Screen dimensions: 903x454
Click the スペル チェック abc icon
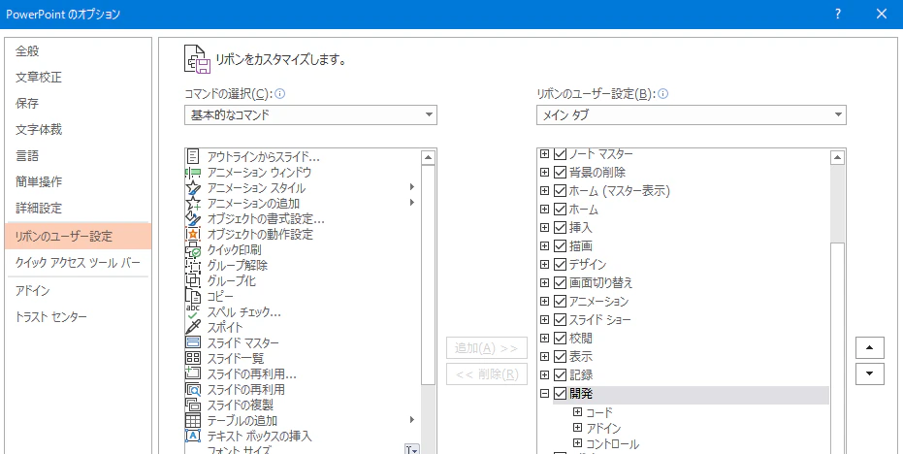[194, 311]
